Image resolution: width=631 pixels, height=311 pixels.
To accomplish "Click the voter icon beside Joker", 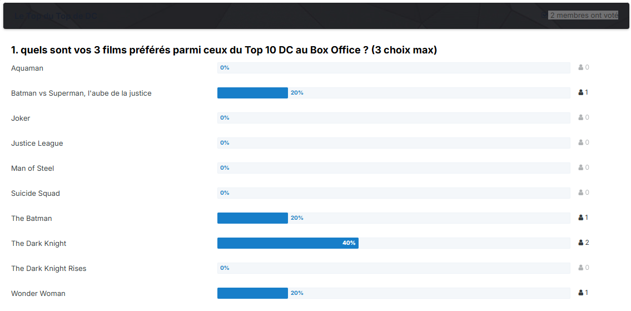I will click(x=581, y=117).
